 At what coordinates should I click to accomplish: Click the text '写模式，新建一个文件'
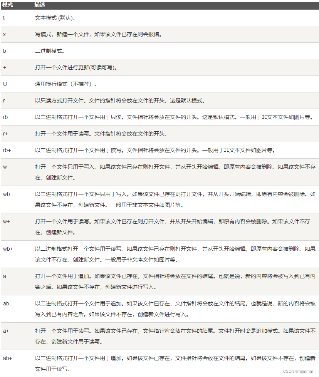coord(62,34)
